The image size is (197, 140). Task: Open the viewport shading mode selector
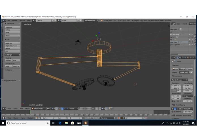tap(48, 109)
